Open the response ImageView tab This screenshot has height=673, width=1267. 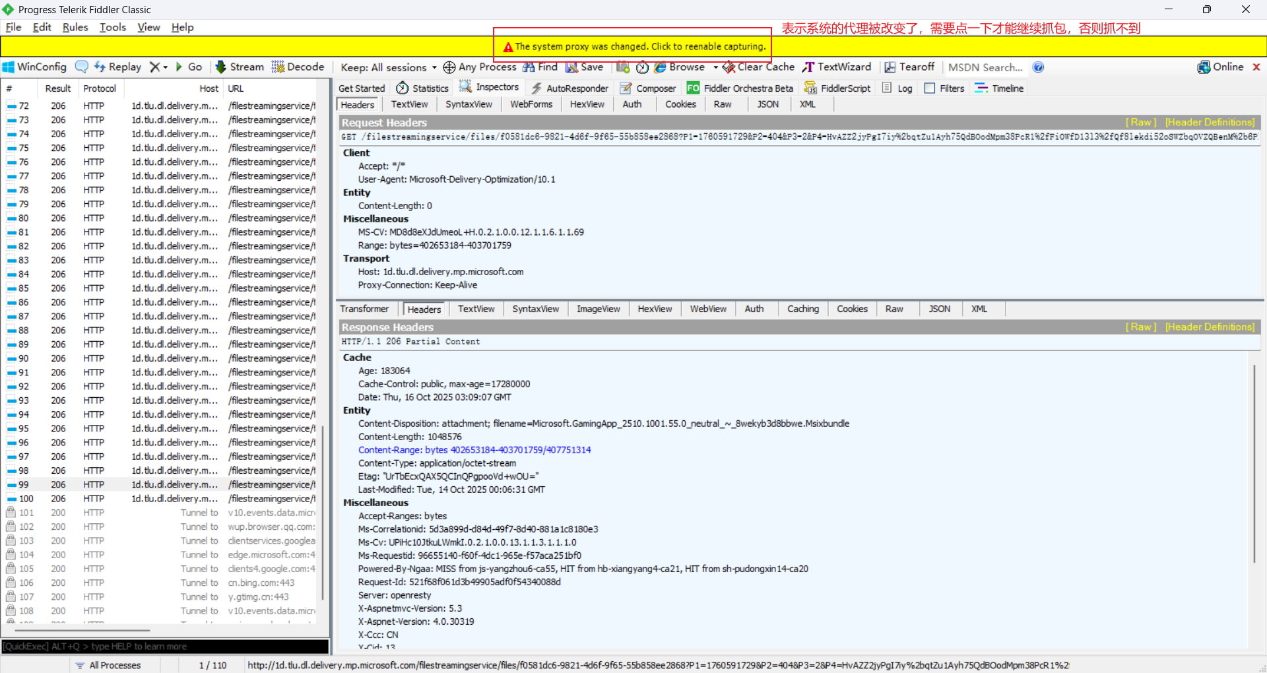point(598,309)
